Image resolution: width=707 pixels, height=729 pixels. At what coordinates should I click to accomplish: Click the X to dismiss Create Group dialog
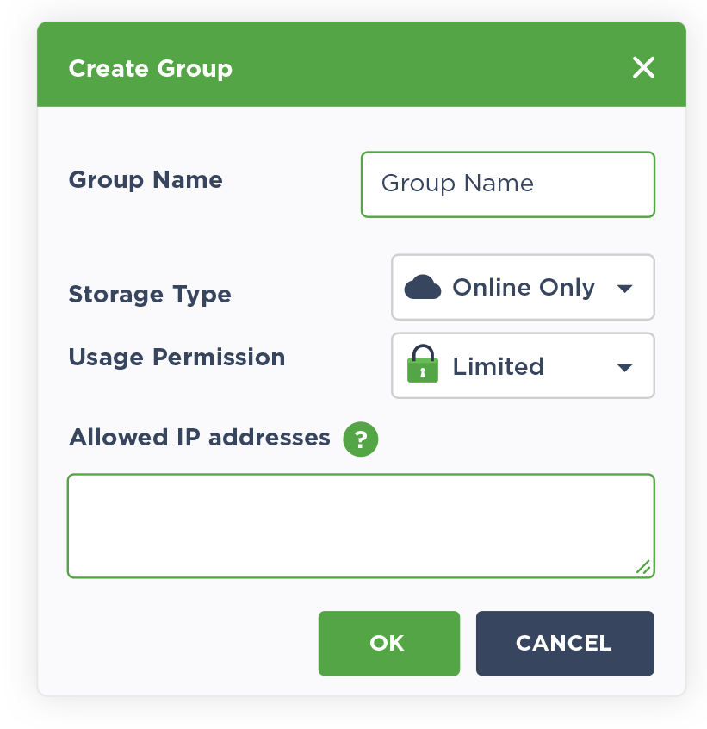click(643, 68)
